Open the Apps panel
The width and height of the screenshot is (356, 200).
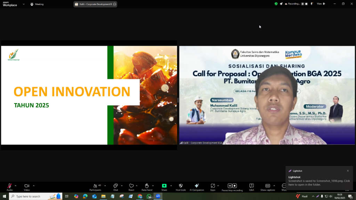212,186
